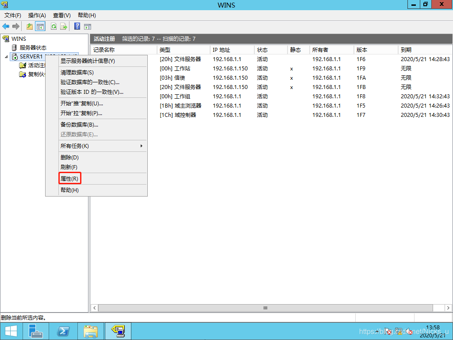Image resolution: width=453 pixels, height=340 pixels.
Task: Click the Refresh toolbar icon
Action: [54, 27]
